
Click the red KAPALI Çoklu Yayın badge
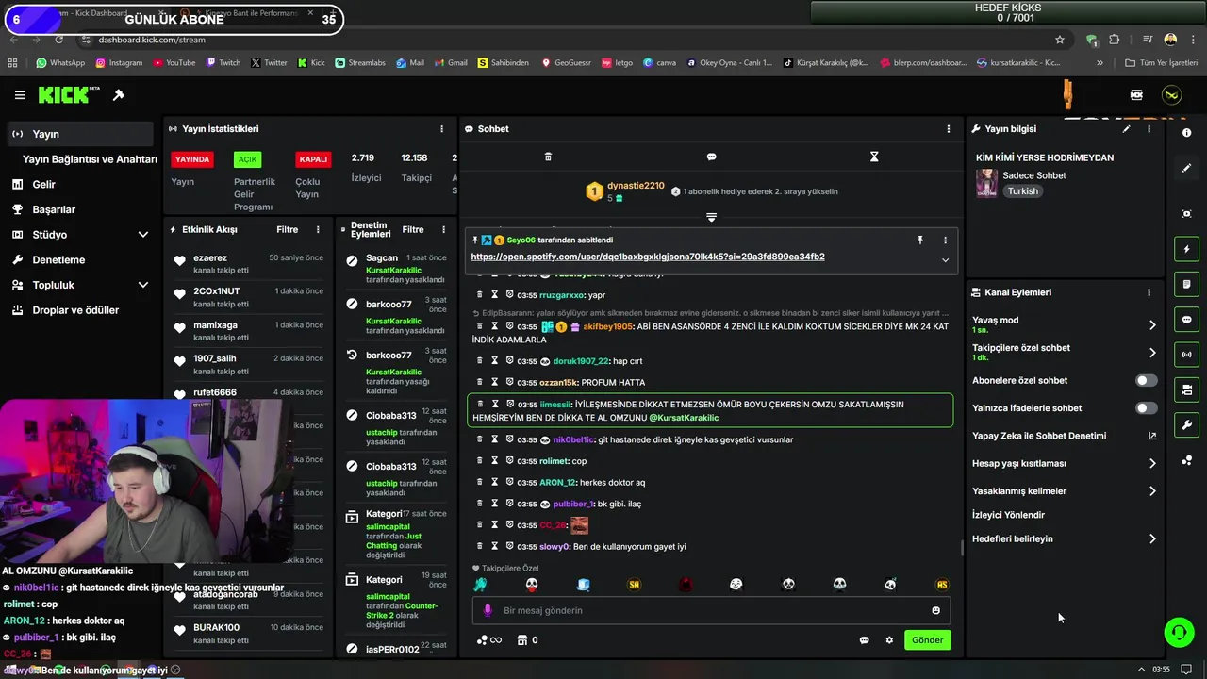pyautogui.click(x=313, y=159)
